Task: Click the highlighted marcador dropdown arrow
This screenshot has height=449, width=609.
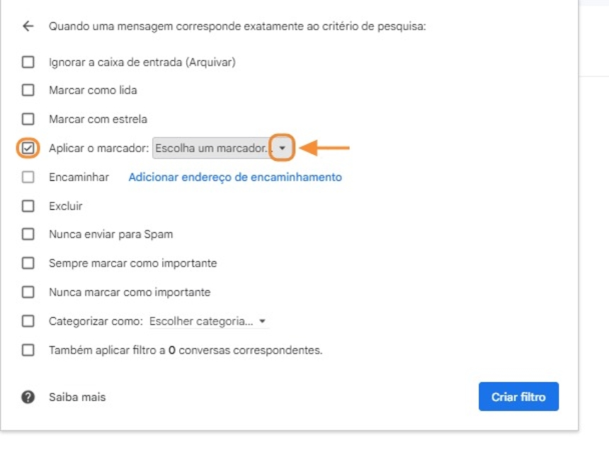Action: click(x=283, y=148)
